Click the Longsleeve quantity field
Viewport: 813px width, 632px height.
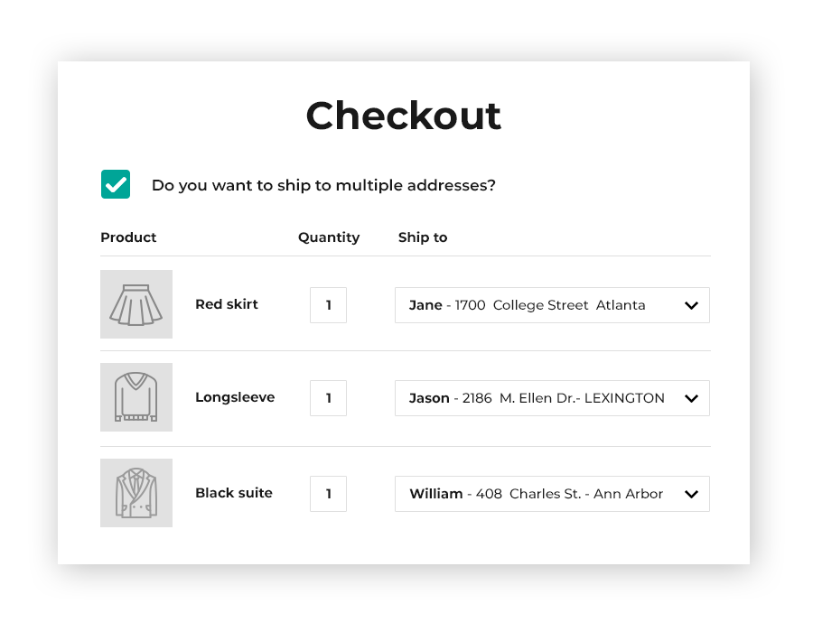tap(328, 398)
